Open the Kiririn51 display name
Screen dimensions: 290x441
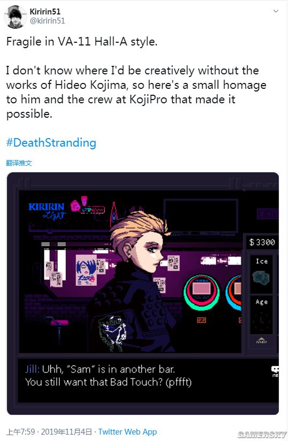click(45, 12)
